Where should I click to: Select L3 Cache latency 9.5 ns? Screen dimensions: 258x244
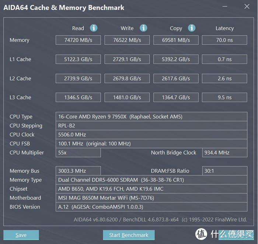point(224,97)
